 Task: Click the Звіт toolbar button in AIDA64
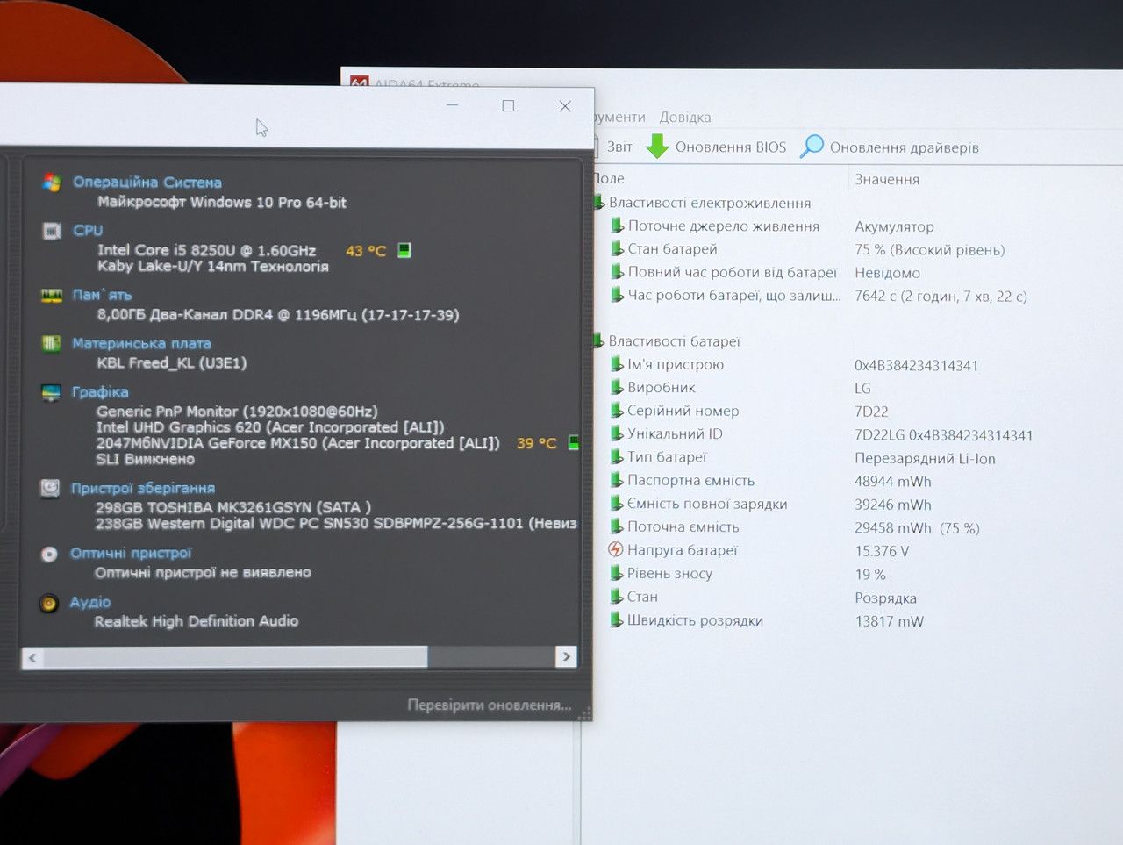click(x=619, y=147)
